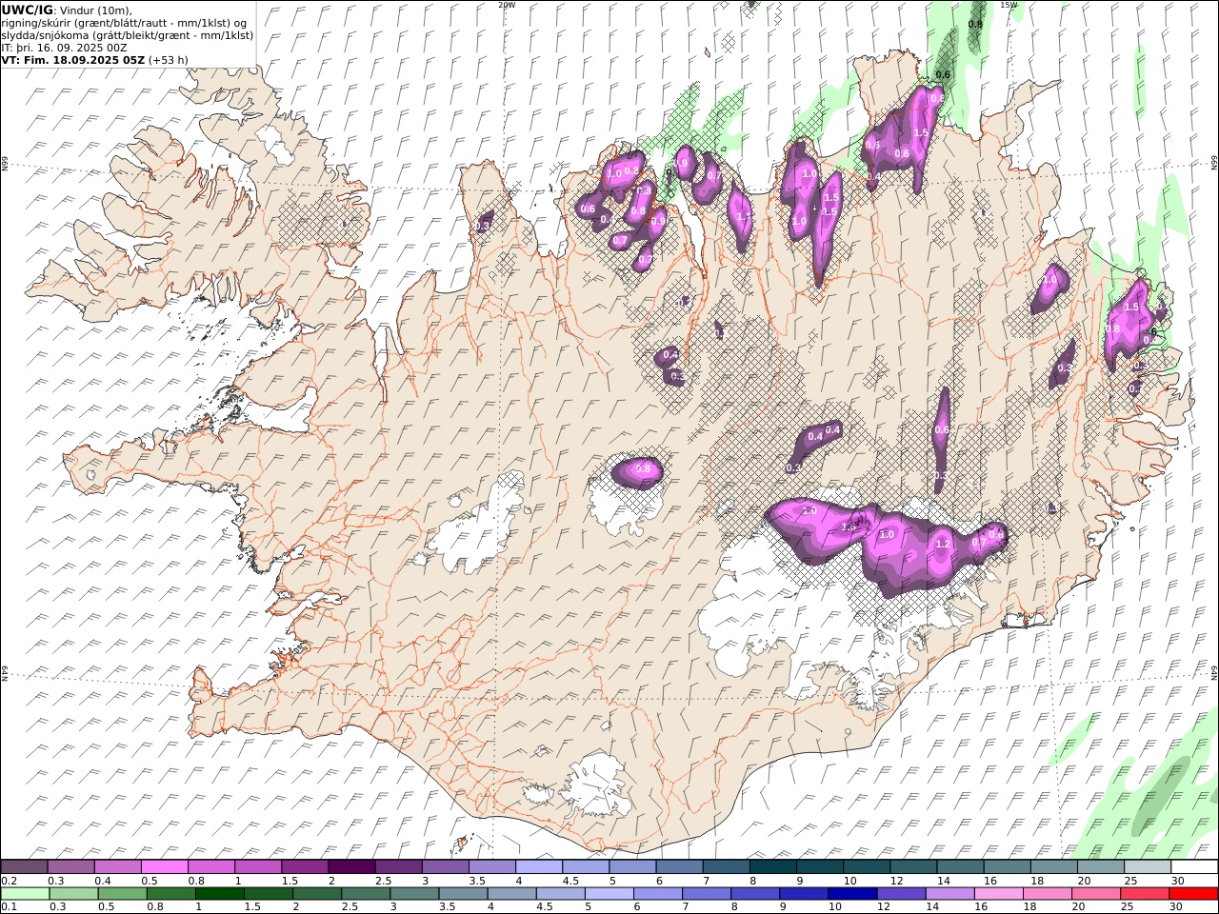Pick the top-row legend swatch starting at 10

pyautogui.click(x=867, y=867)
